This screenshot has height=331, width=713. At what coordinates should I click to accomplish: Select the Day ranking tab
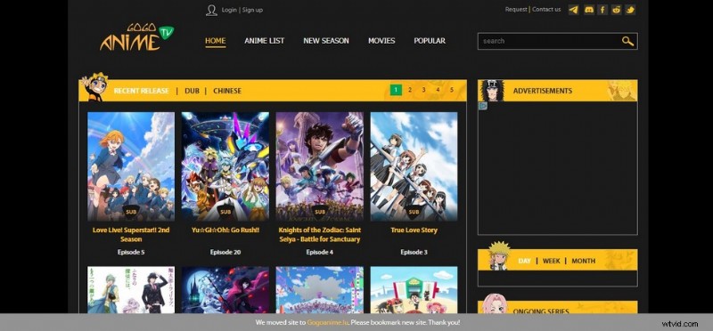pos(524,261)
